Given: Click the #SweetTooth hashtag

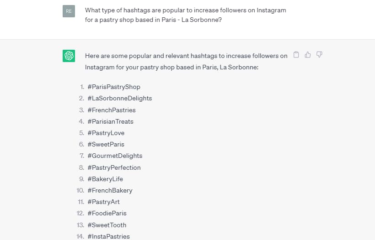Looking at the screenshot, I should (107, 225).
